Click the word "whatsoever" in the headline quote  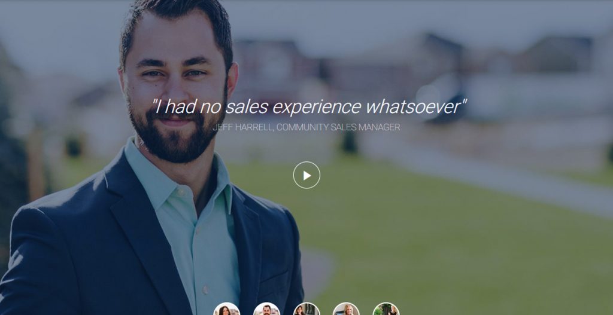[415, 106]
